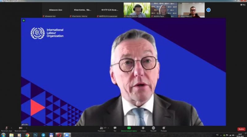Click the muted mic icon on Kharchenko tile
Screen dimensions: 247x137
[71, 16]
